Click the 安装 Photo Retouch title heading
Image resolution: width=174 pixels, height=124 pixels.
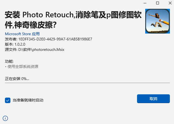click(73, 15)
